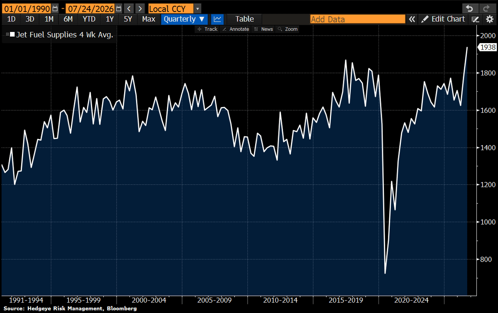Collapse panel with double left chevron
Image resolution: width=498 pixels, height=313 pixels.
tap(412, 19)
